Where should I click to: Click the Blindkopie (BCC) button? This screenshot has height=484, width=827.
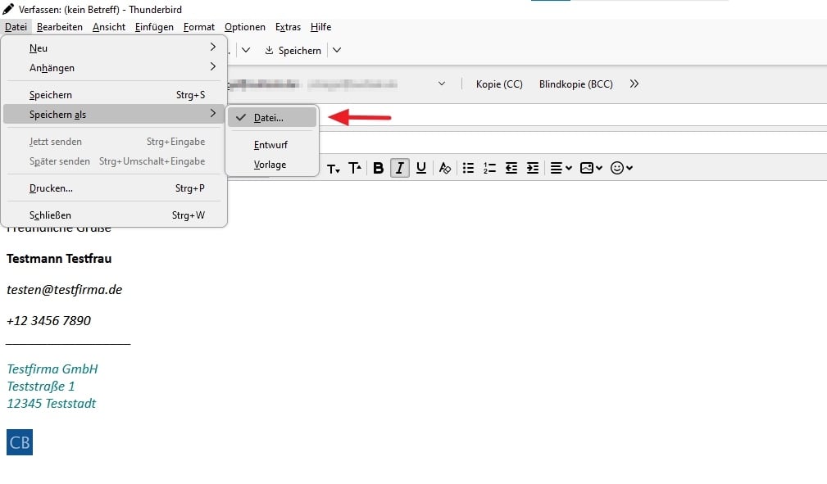(575, 84)
